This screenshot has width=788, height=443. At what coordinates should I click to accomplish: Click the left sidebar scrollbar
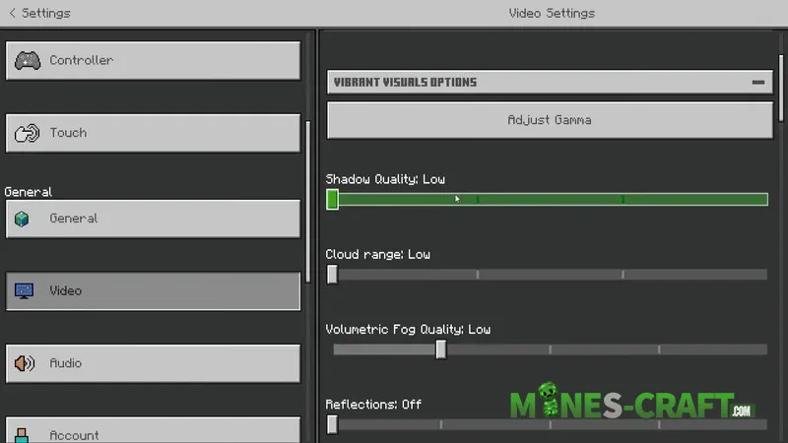tap(308, 202)
